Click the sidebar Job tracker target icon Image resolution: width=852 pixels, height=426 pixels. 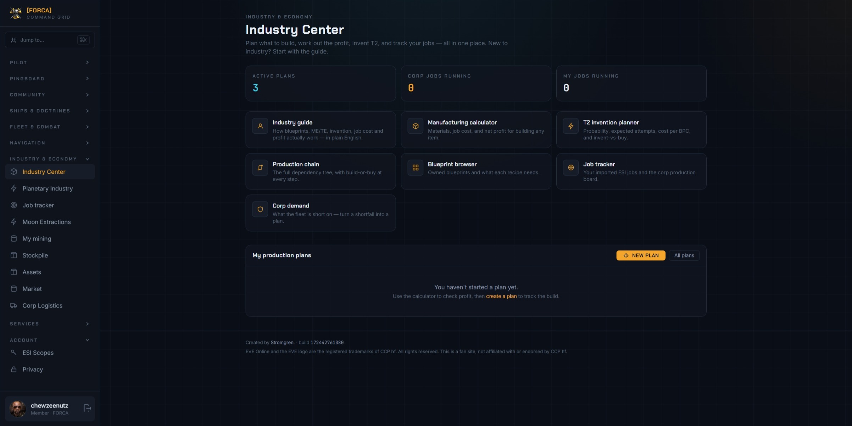(14, 205)
